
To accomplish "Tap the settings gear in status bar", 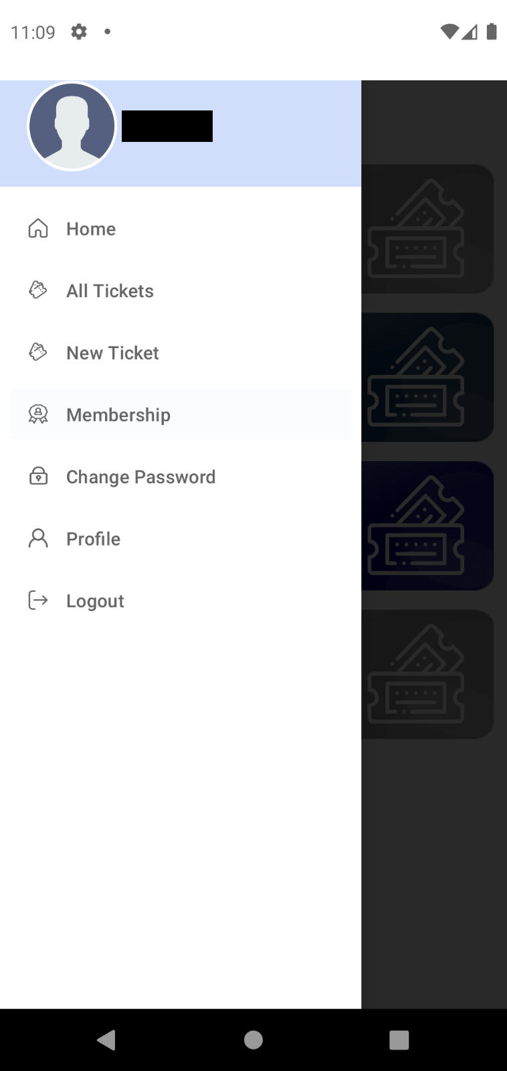I will click(79, 31).
